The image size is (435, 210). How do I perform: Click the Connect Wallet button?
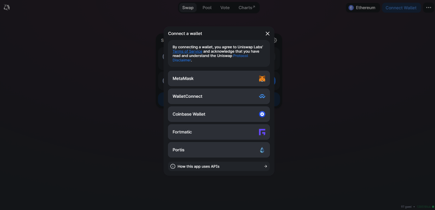401,8
